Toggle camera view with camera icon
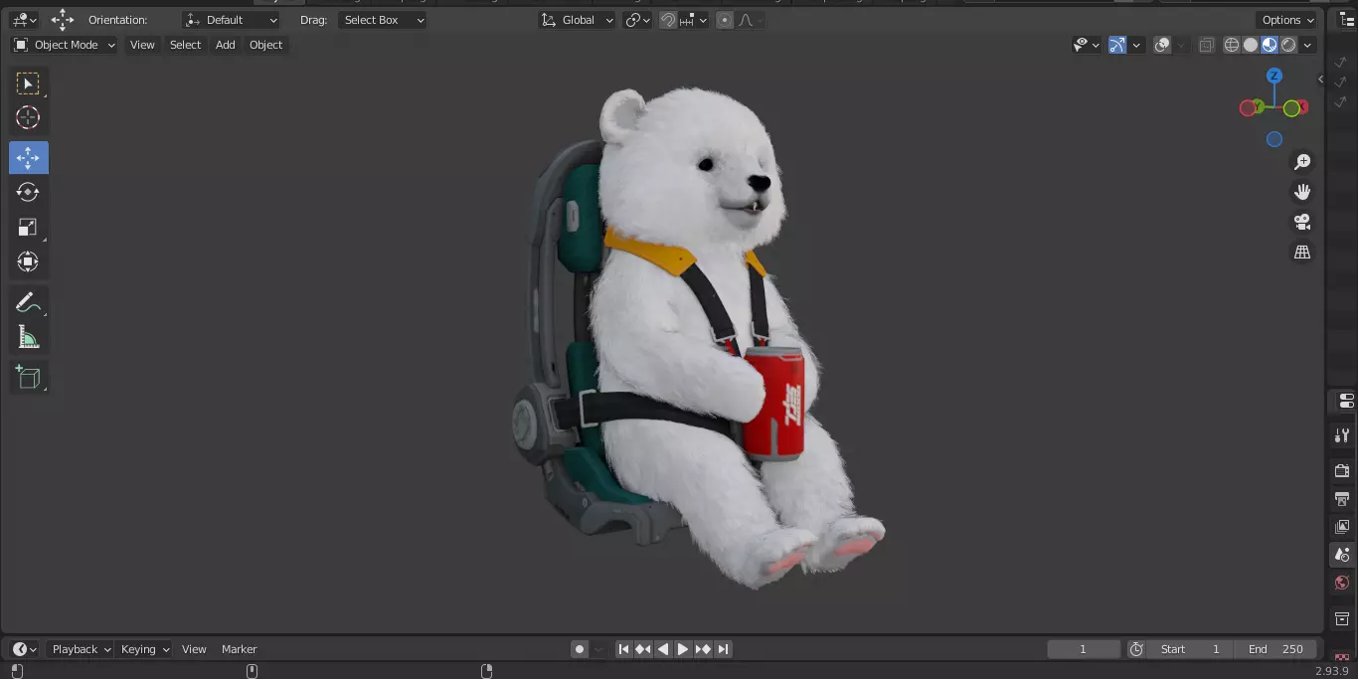Image resolution: width=1358 pixels, height=679 pixels. 1302,222
